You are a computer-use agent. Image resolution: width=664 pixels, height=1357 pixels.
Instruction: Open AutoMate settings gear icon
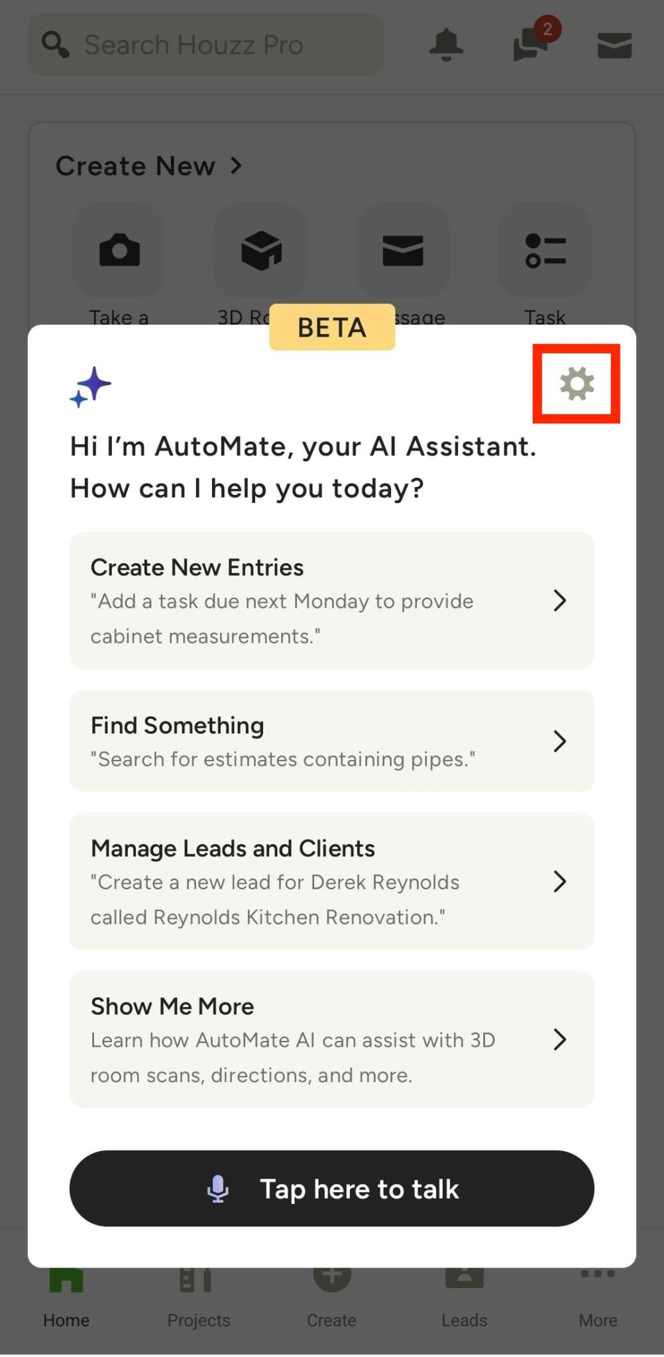[x=577, y=384]
